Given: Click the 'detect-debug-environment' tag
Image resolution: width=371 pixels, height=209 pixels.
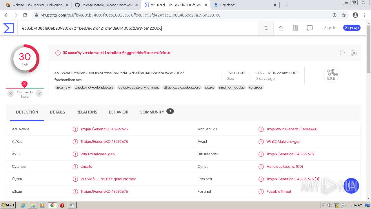Looking at the screenshot, I should 139,87.
